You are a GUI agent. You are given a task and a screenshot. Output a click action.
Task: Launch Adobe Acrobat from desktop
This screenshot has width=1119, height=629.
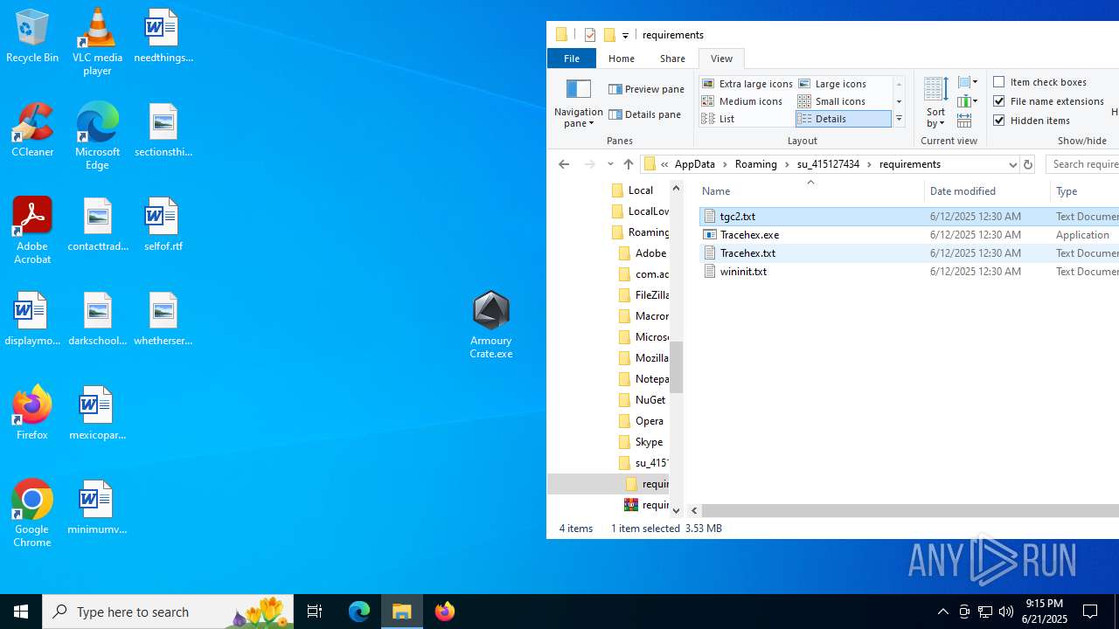(x=32, y=232)
